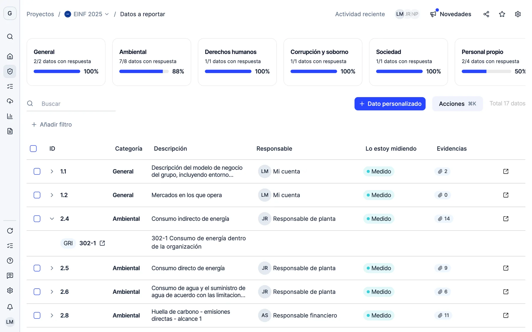This screenshot has width=532, height=332.
Task: Open the Derechos humanos category card
Action: pos(237,62)
